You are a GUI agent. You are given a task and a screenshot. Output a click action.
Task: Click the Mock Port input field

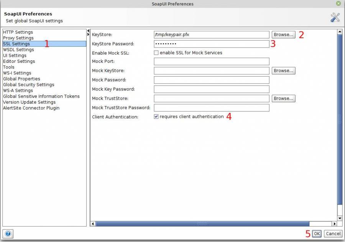point(211,62)
